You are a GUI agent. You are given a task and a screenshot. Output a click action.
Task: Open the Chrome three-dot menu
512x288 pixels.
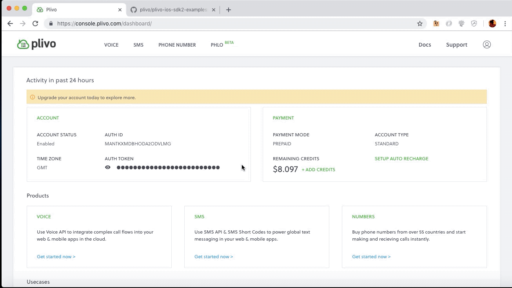pyautogui.click(x=505, y=24)
